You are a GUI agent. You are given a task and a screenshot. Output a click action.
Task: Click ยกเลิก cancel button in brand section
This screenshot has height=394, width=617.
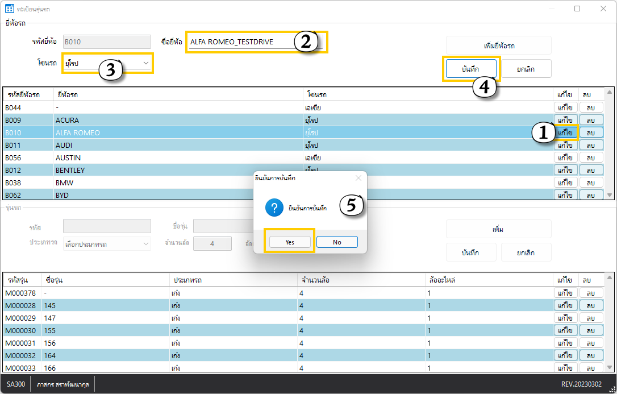526,69
